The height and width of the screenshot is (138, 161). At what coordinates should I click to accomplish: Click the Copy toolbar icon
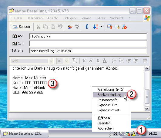tap(45, 27)
